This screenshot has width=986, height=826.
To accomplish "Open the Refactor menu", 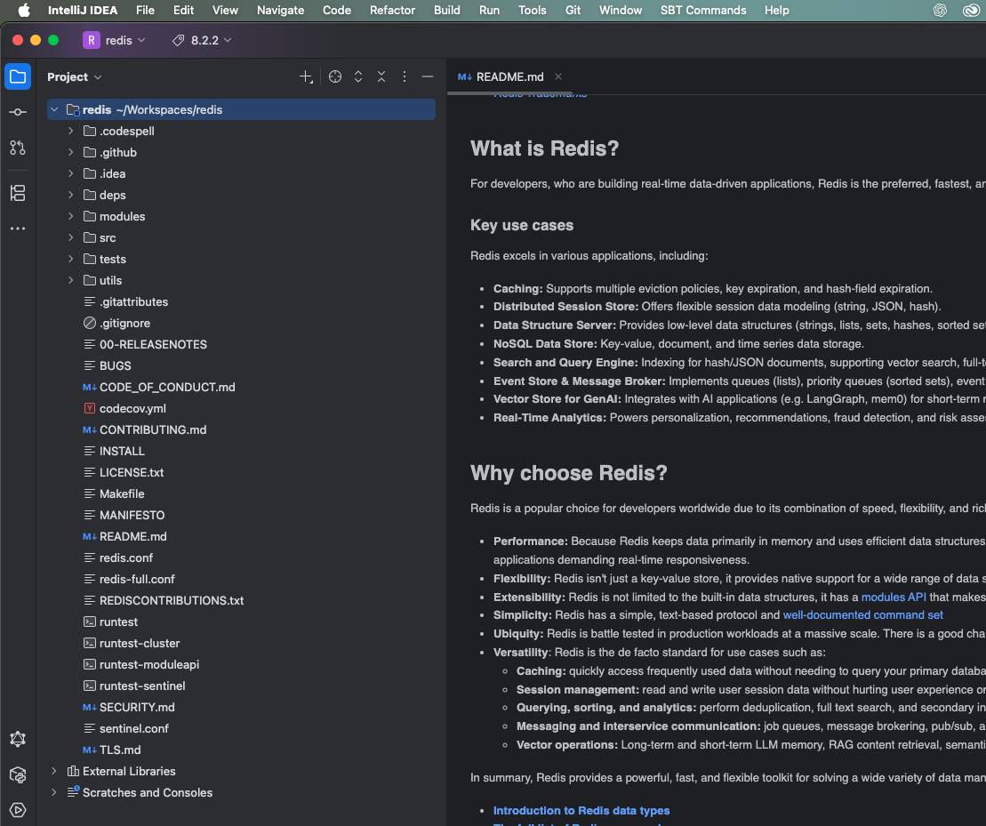I will 392,10.
